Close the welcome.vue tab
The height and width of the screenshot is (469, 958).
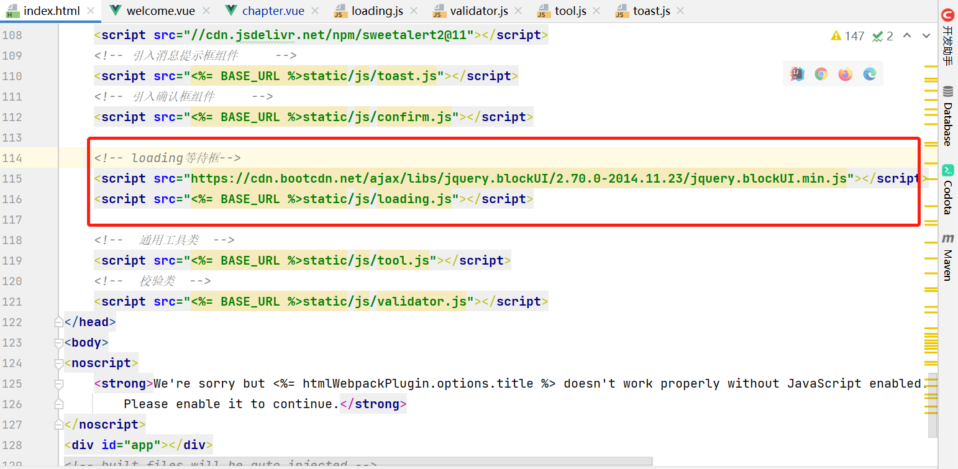tap(206, 11)
